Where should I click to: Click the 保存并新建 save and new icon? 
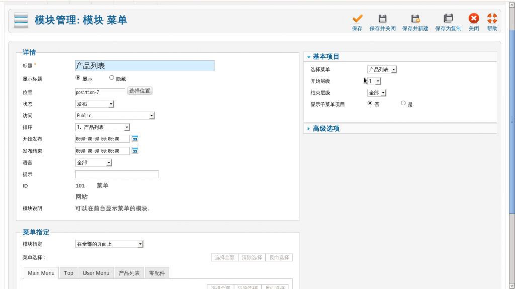(415, 19)
